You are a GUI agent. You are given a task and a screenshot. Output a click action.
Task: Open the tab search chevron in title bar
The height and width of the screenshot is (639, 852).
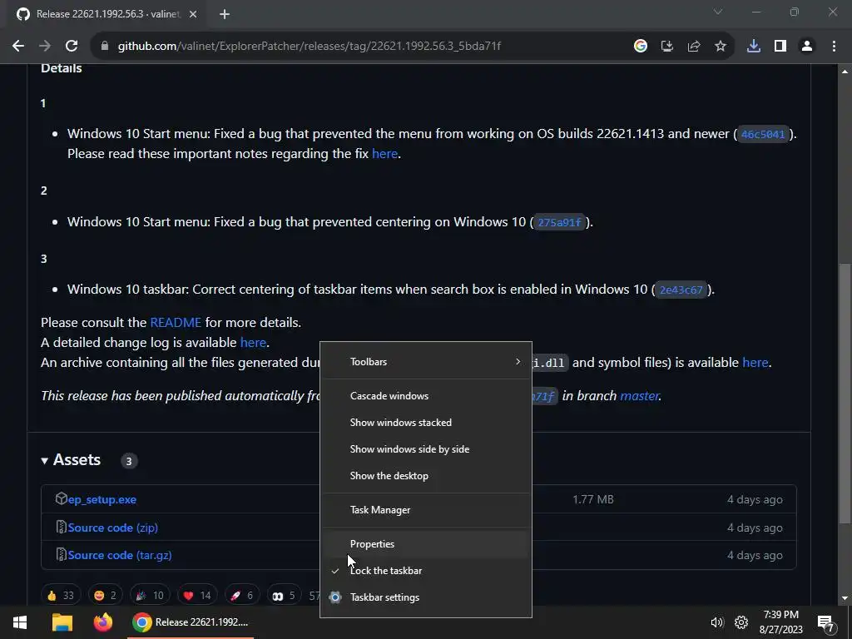(x=718, y=12)
